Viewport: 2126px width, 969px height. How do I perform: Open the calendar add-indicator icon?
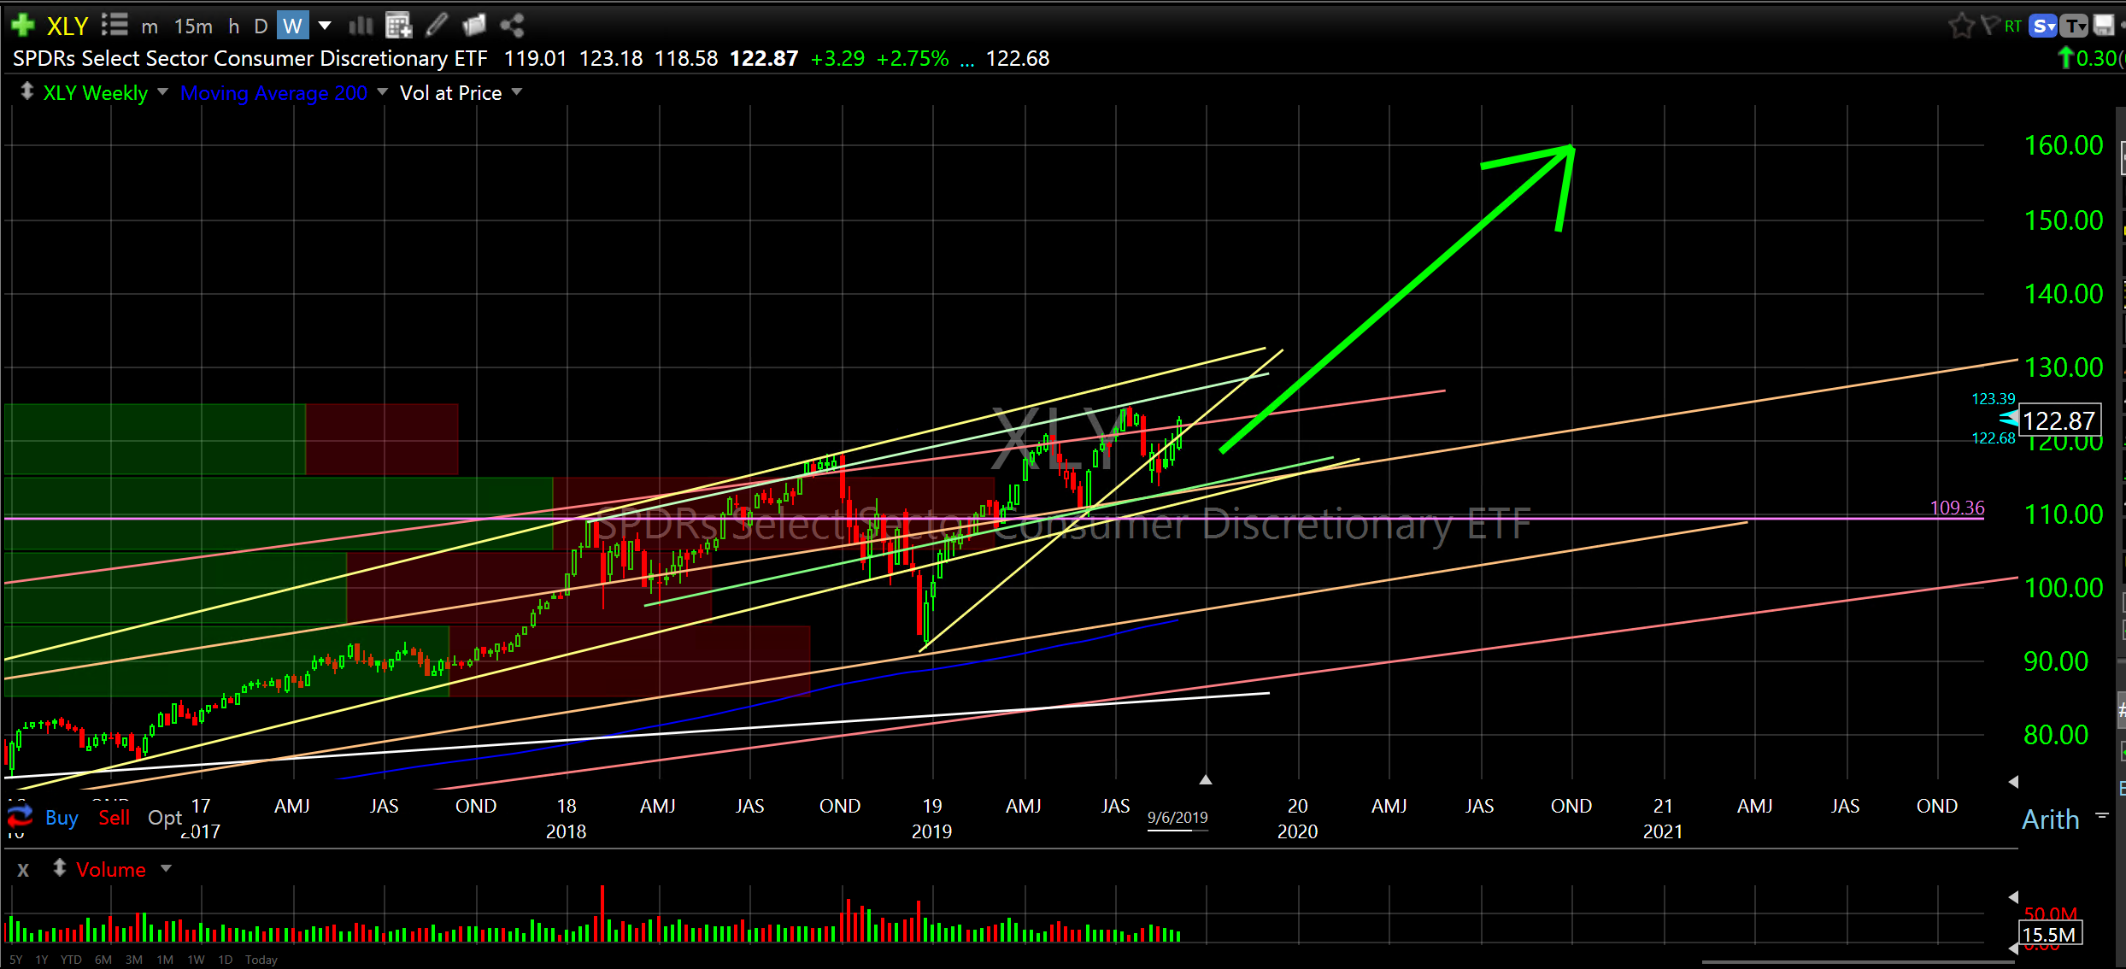(398, 26)
